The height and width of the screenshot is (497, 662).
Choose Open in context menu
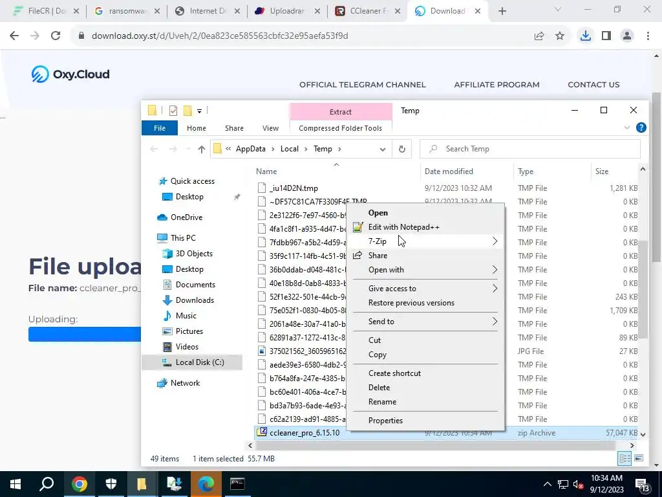425,213
